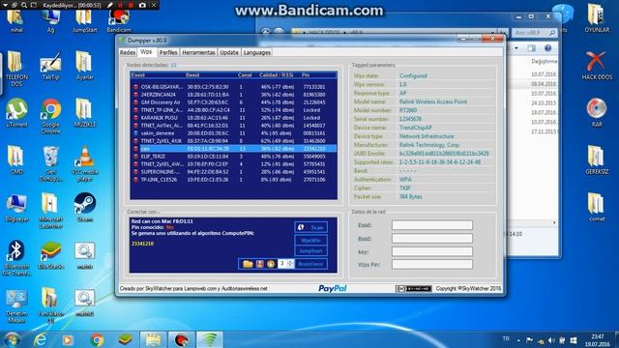Click the Chrome icon on the taskbar
The width and height of the screenshot is (619, 348).
tap(97, 339)
